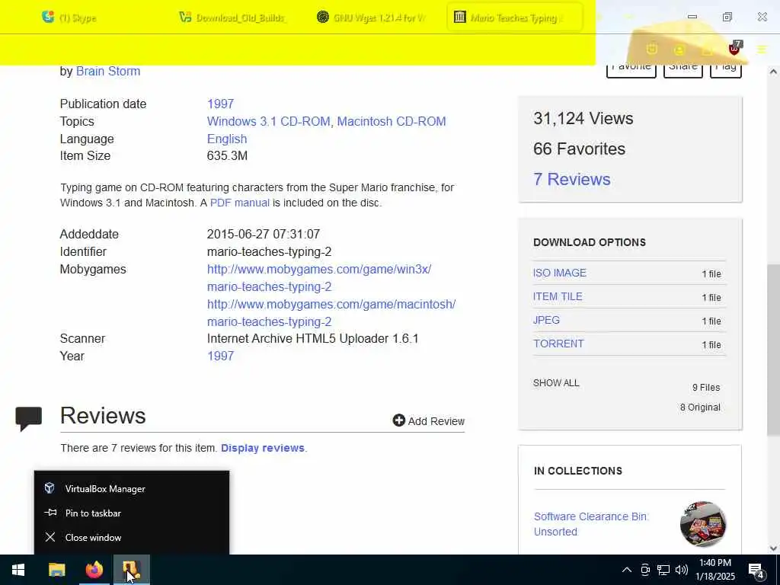Click the Display reviews link
Image resolution: width=780 pixels, height=585 pixels.
(x=263, y=448)
